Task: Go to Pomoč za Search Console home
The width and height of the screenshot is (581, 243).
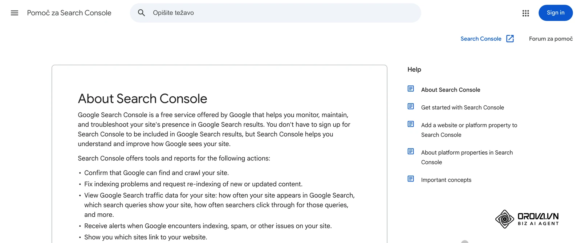Action: click(69, 13)
